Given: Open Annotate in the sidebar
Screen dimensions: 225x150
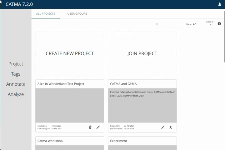Looking at the screenshot, I should click(16, 84).
